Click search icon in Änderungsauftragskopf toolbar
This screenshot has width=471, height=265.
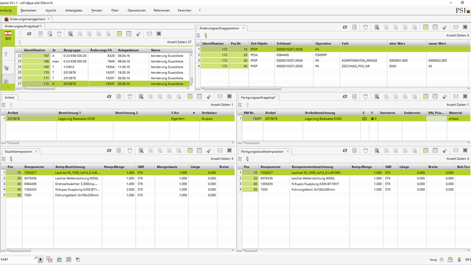[x=70, y=34]
